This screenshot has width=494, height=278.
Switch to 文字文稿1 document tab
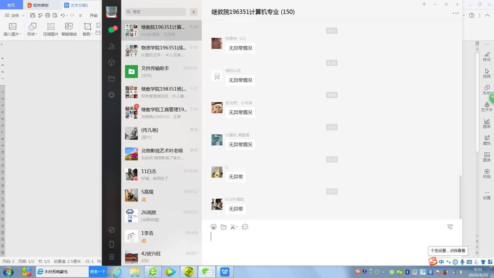point(79,5)
